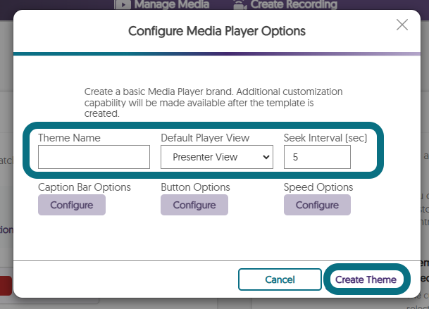Configure the Button Options
The image size is (429, 309).
click(x=194, y=205)
